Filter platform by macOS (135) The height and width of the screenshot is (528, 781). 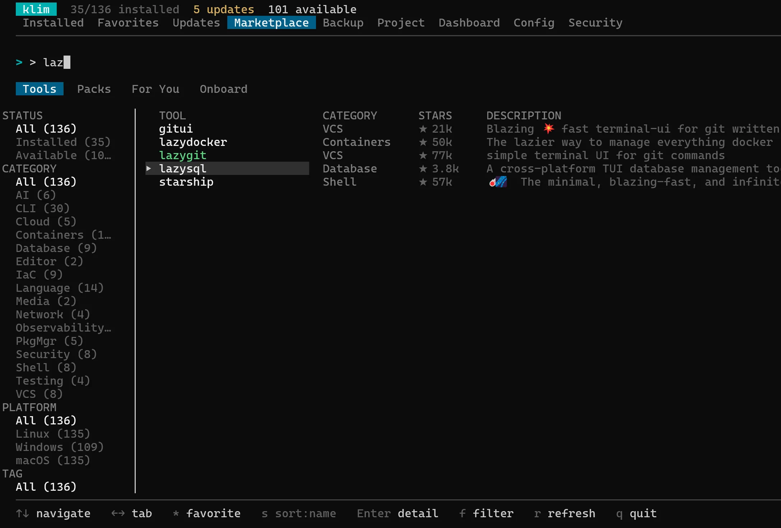(x=53, y=461)
